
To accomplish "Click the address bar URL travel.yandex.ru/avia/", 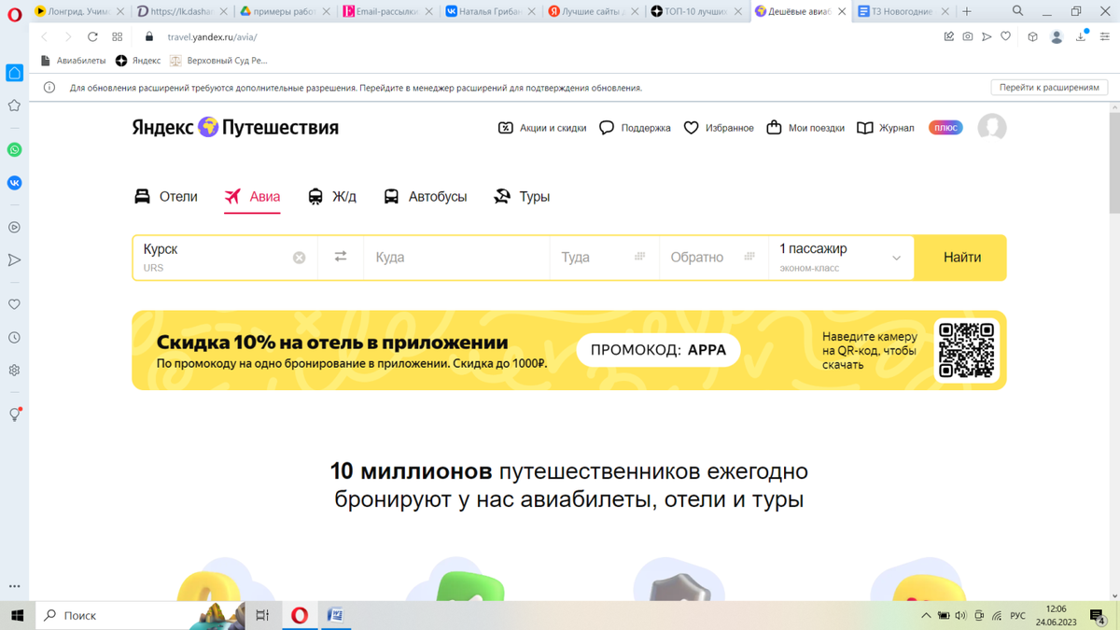I will (212, 37).
